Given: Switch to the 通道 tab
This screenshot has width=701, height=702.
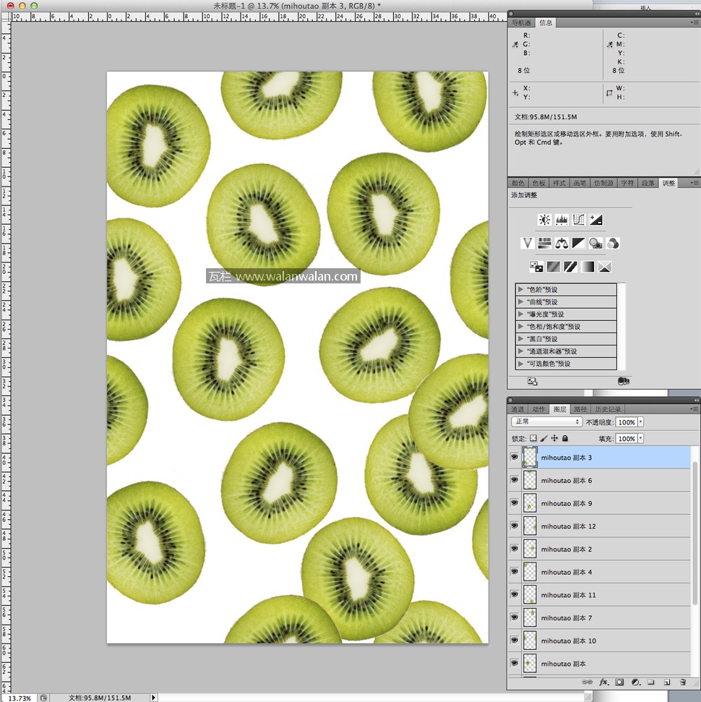Looking at the screenshot, I should pos(517,409).
